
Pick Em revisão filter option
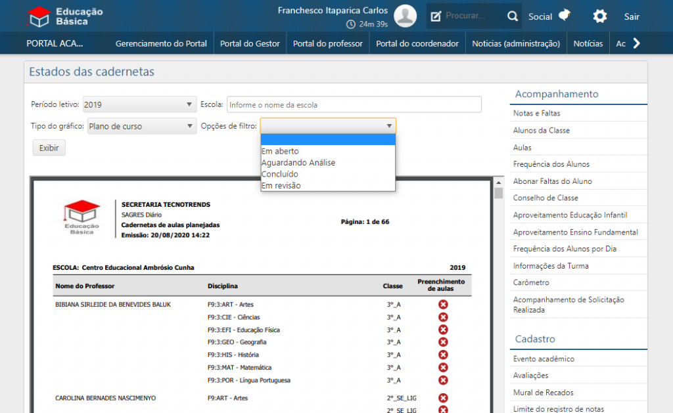tap(328, 186)
